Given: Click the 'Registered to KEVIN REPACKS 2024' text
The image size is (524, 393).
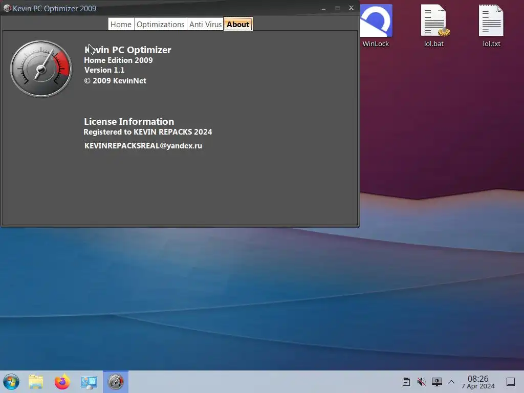Looking at the screenshot, I should pyautogui.click(x=148, y=132).
